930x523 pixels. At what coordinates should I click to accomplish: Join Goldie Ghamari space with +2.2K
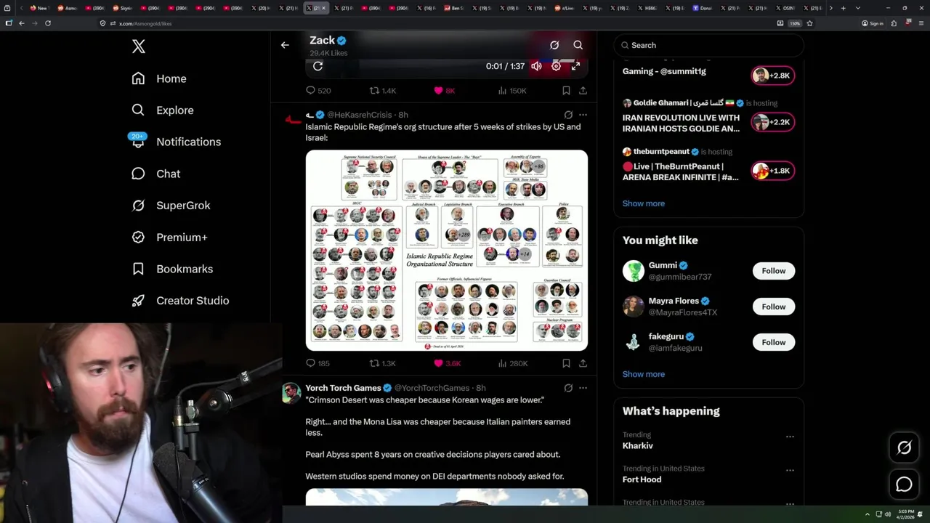pos(772,122)
